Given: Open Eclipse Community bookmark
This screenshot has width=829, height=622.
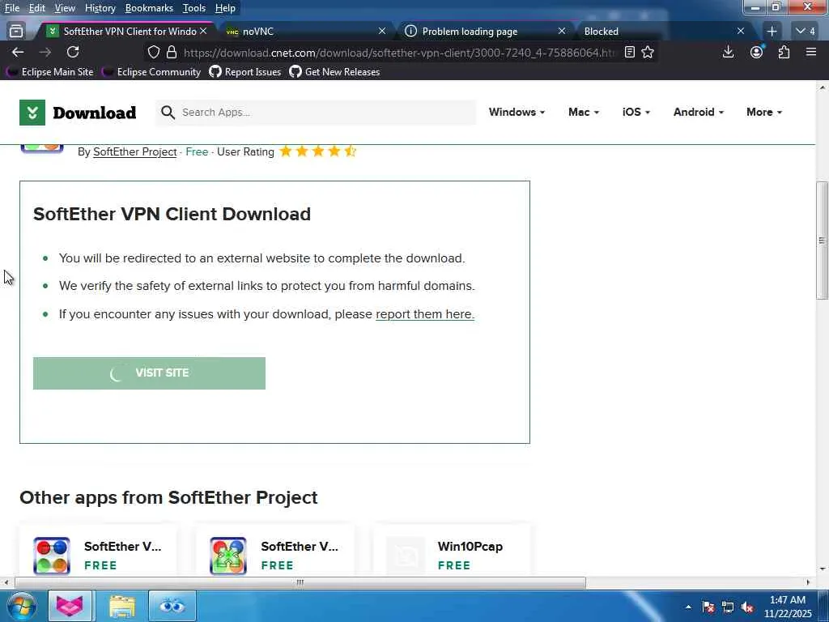Looking at the screenshot, I should click(x=151, y=72).
